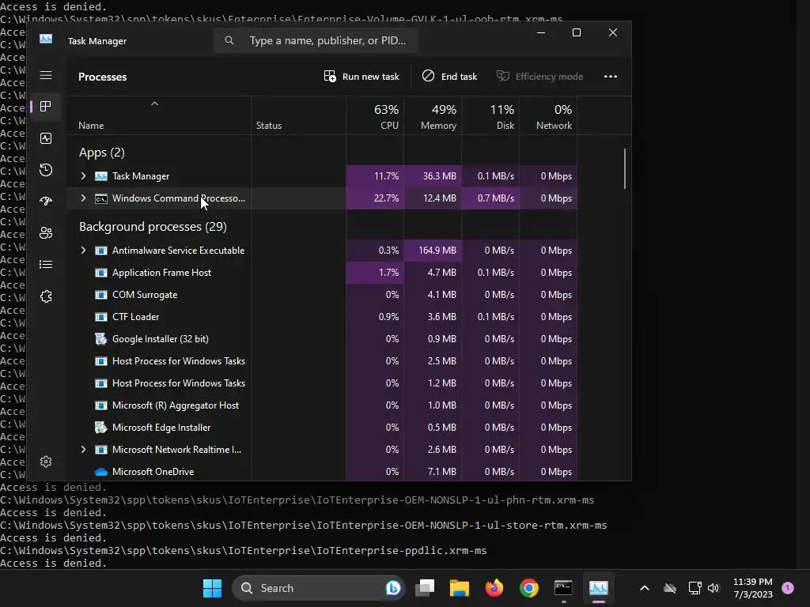Select the Processes sidebar icon
This screenshot has height=607, width=810.
pos(46,107)
